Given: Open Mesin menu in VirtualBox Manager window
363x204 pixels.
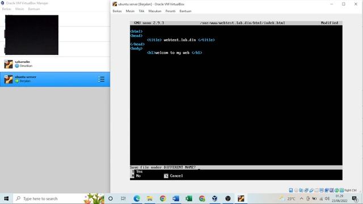Looking at the screenshot, I should 20,9.
